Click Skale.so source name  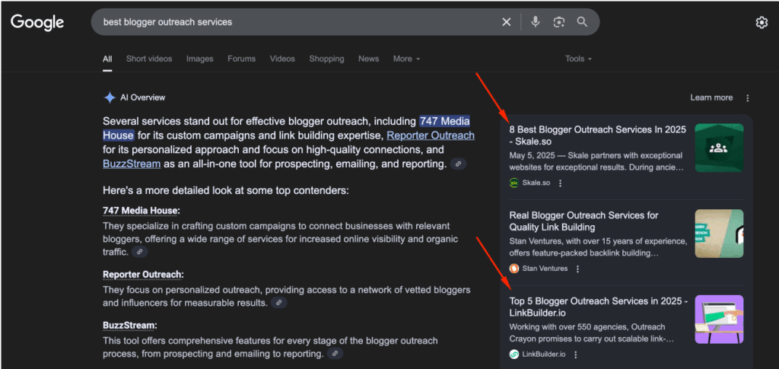(536, 183)
